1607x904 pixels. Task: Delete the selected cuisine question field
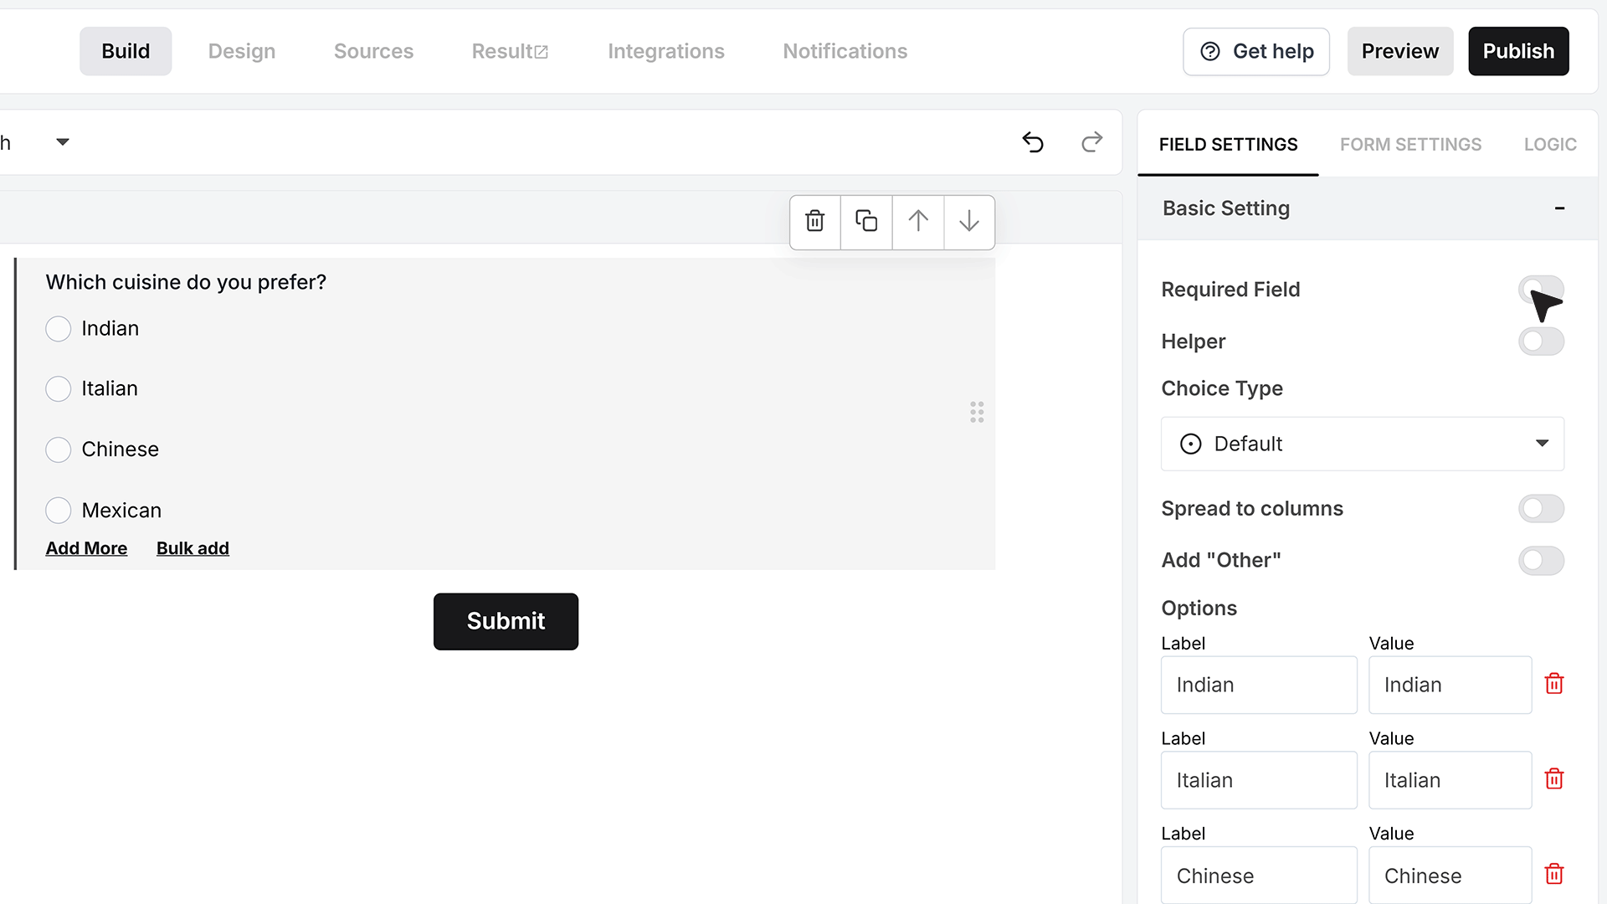click(x=815, y=221)
